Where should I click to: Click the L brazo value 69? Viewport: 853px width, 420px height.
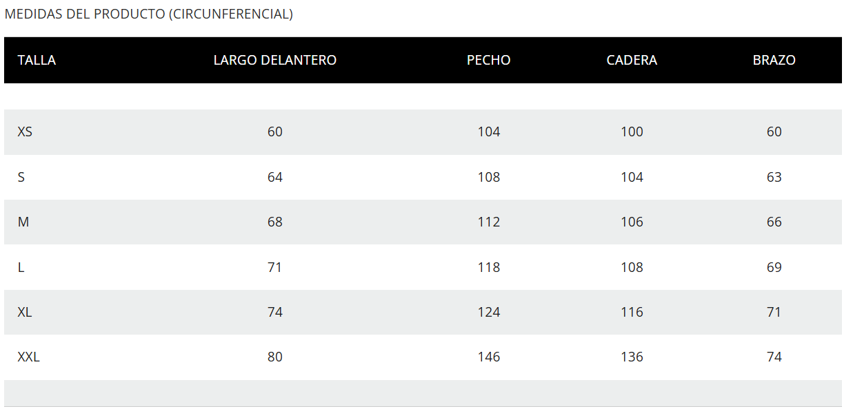(774, 267)
